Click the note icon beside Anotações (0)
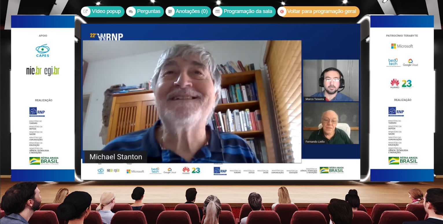 coord(170,12)
